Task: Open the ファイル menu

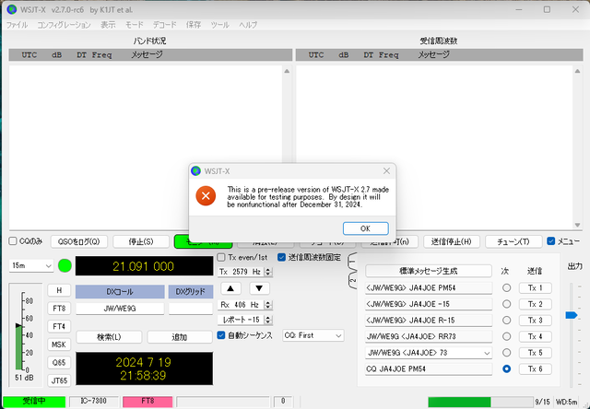Action: point(17,25)
